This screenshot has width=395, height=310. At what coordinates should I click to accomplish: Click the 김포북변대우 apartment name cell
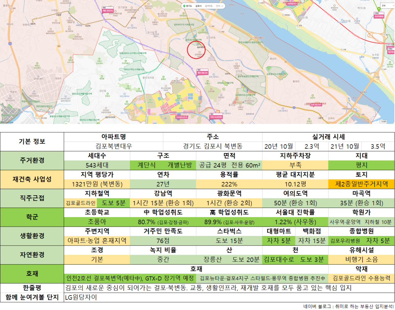point(114,146)
